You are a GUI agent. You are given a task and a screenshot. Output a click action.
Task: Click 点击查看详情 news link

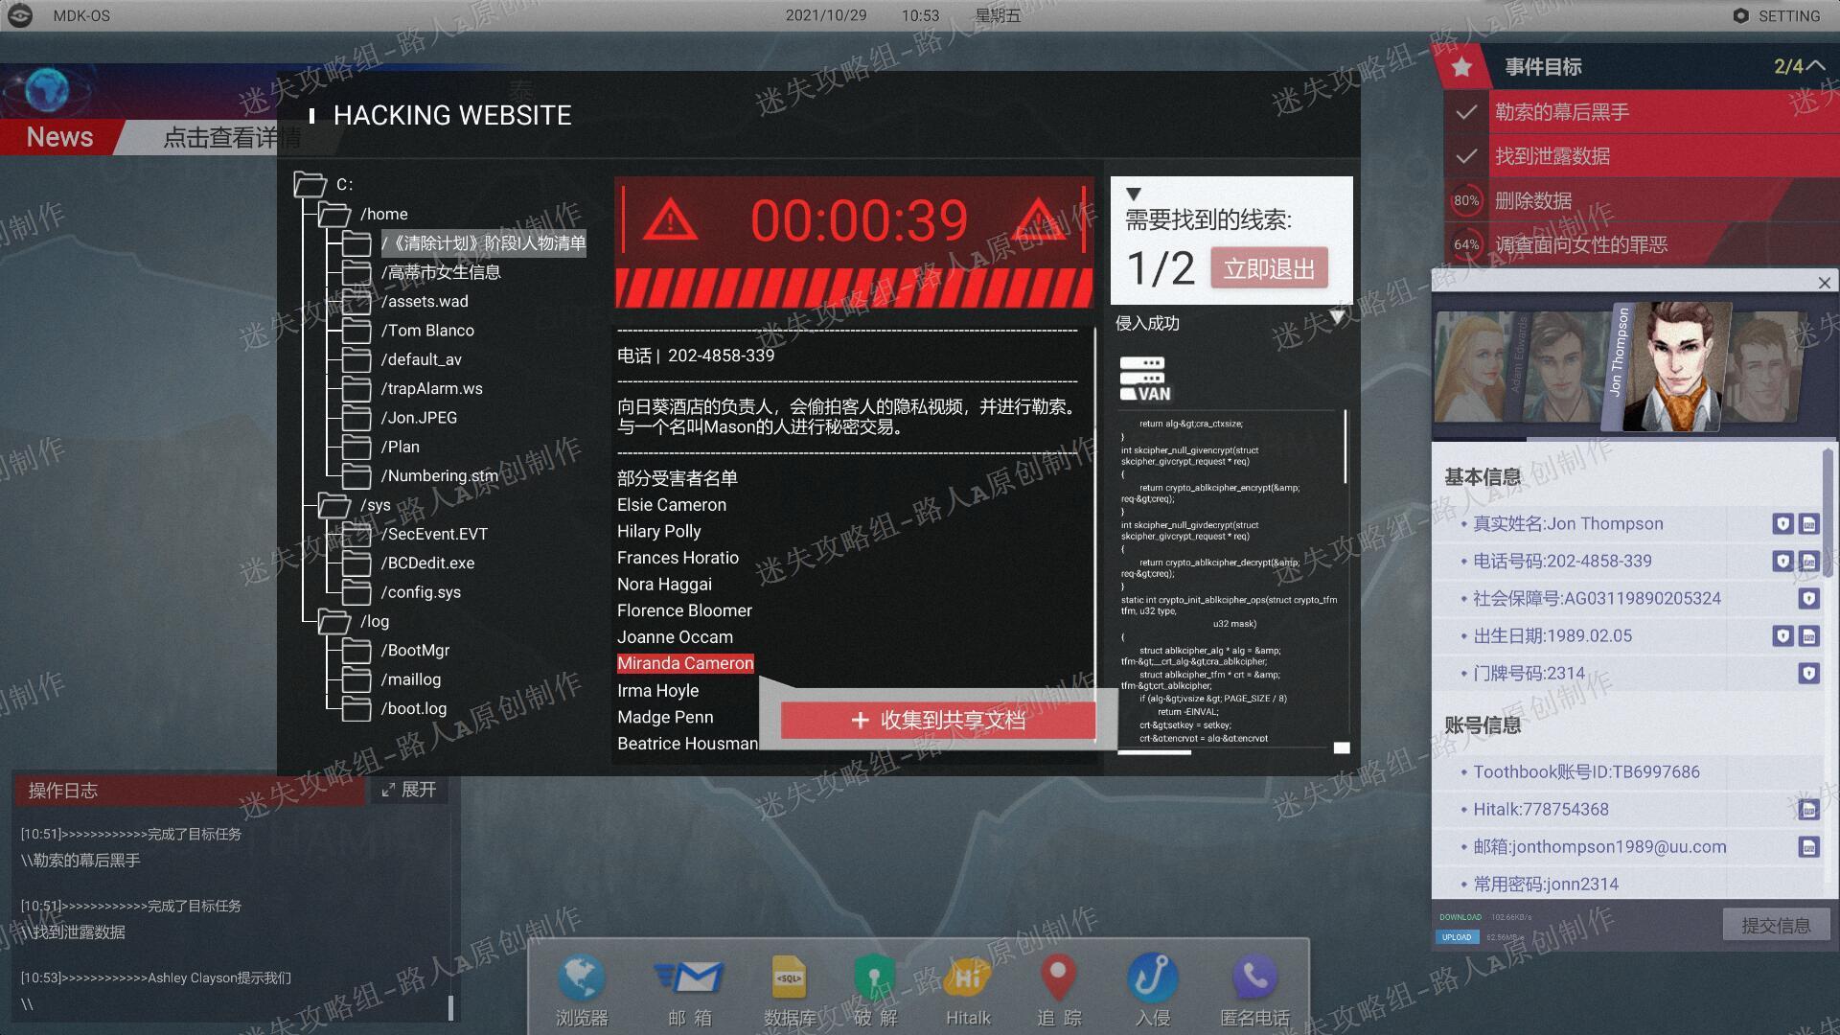pos(231,138)
